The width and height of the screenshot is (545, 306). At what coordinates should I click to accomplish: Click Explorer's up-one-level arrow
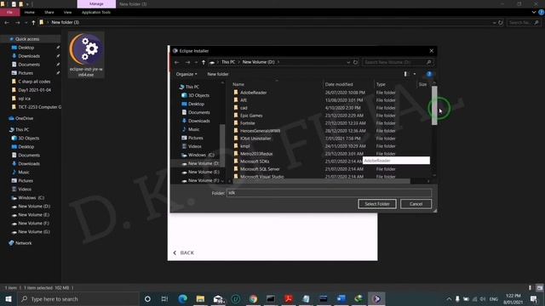(x=33, y=23)
